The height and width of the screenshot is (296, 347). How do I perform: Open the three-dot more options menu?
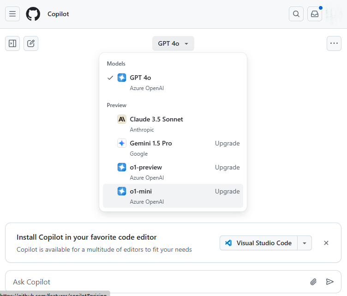click(x=334, y=43)
